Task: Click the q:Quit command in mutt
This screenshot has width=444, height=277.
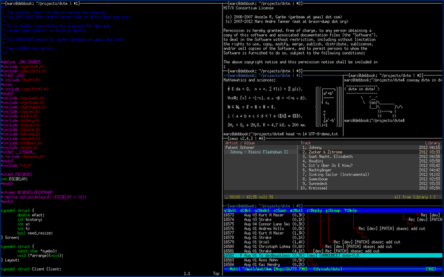Action: click(230, 210)
